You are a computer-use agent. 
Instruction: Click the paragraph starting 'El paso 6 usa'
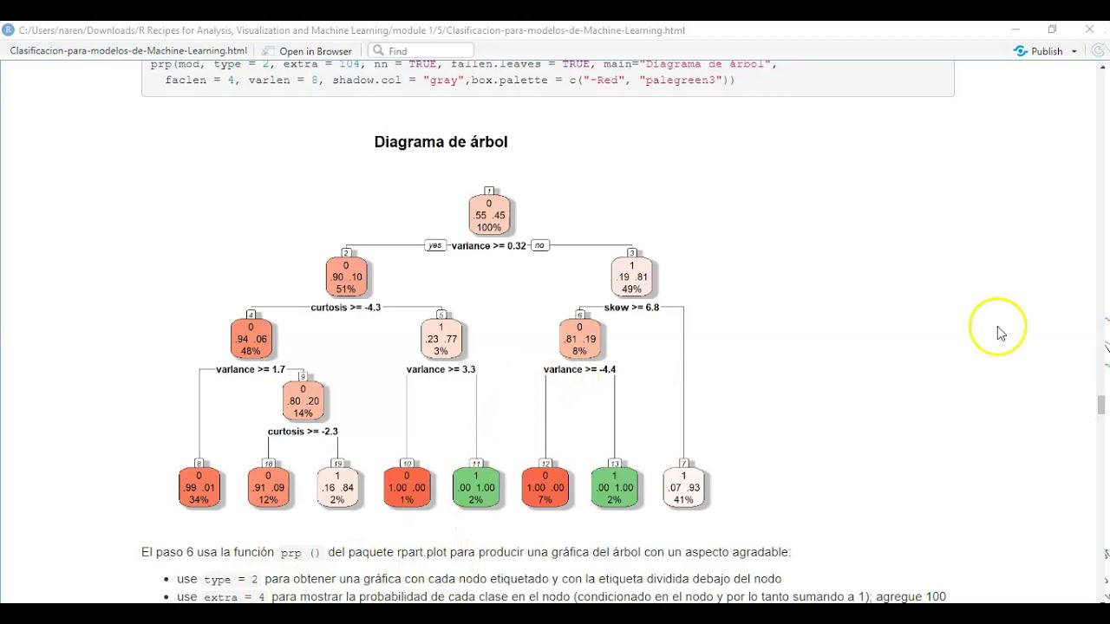click(x=466, y=552)
